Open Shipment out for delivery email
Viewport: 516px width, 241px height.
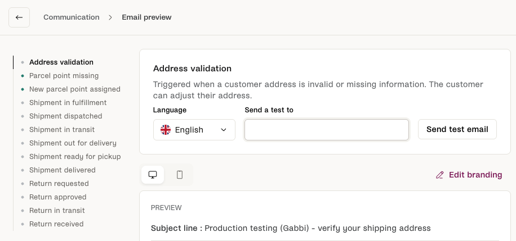point(73,143)
